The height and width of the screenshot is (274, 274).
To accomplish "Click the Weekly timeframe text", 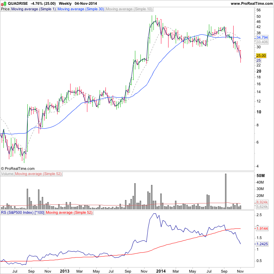I will 65,3.
